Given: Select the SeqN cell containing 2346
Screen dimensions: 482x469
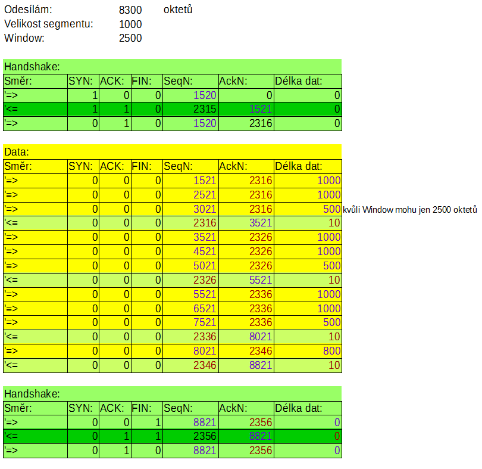Looking at the screenshot, I should 190,365.
